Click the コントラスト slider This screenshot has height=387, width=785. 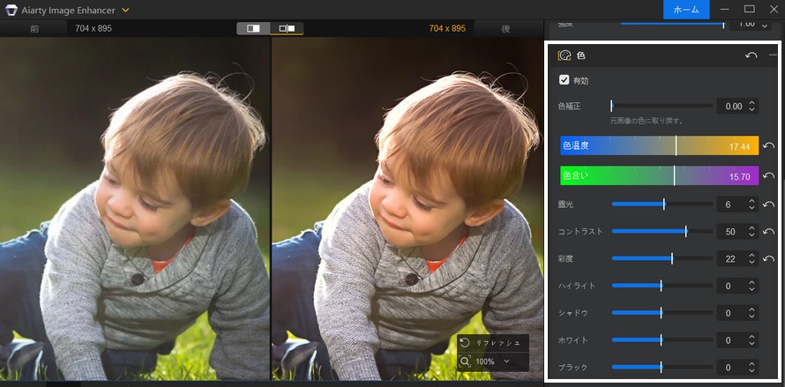point(662,231)
